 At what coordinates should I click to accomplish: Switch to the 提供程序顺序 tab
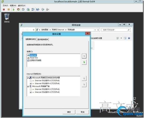pyautogui.click(x=43, y=40)
